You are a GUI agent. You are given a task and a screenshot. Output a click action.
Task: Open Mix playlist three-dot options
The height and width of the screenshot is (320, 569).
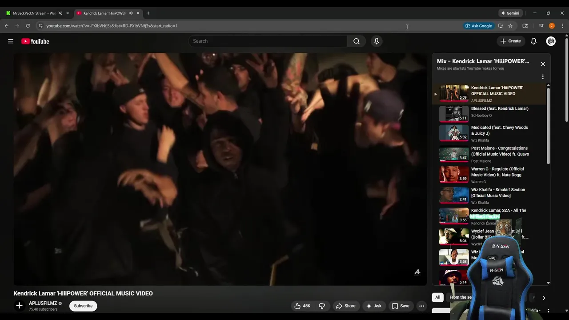click(x=543, y=77)
